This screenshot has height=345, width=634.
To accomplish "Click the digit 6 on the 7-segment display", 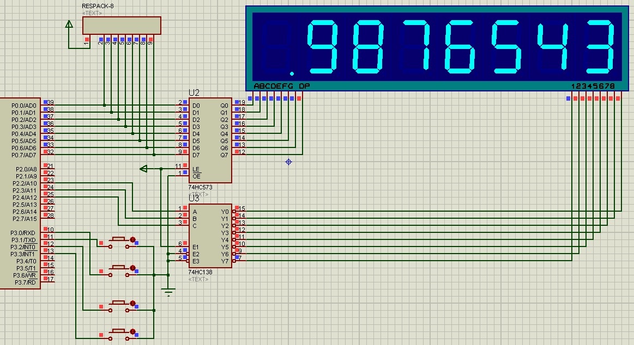I will (x=461, y=47).
